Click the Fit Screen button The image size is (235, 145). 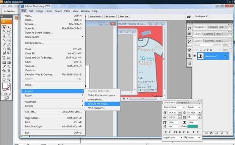click(x=110, y=16)
